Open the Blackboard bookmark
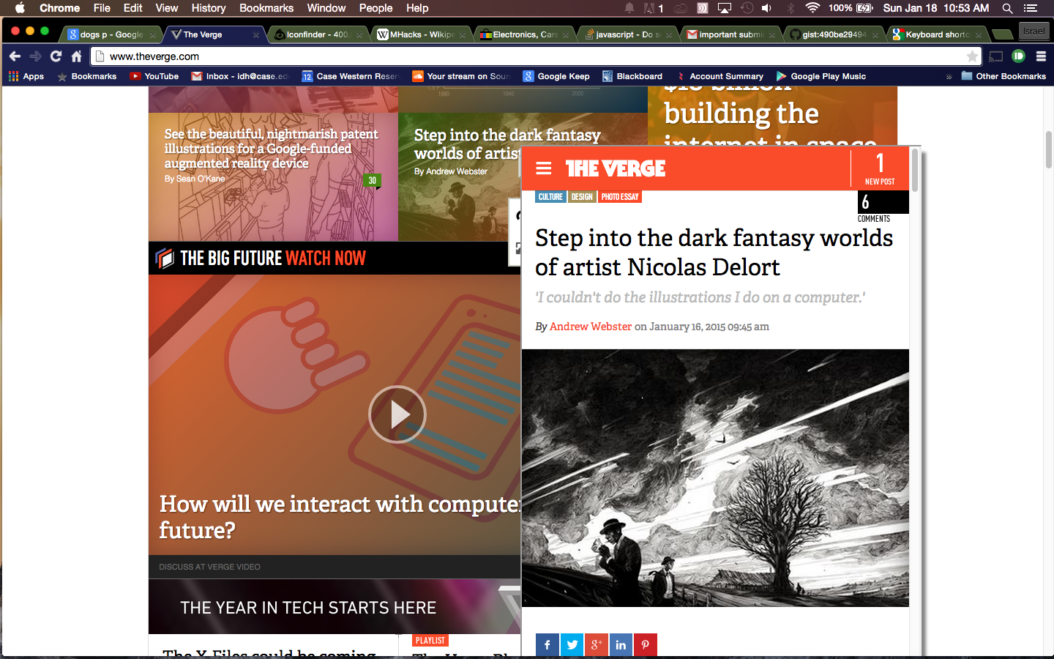Image resolution: width=1054 pixels, height=659 pixels. click(x=632, y=76)
